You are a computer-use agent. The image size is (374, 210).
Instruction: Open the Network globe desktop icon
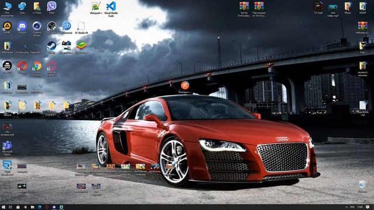coord(22,6)
